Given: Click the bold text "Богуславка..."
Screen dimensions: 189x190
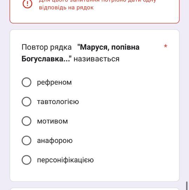Looking at the screenshot, I should tap(46, 59).
